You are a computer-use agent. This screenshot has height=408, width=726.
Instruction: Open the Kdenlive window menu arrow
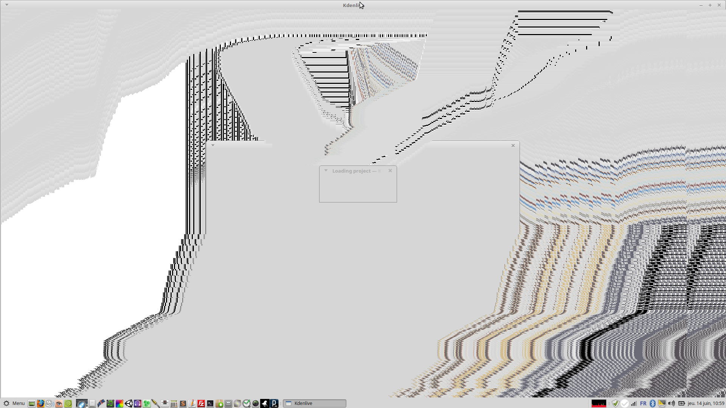[6, 5]
